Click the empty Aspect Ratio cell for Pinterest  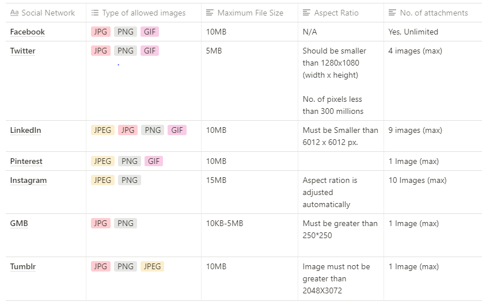[x=341, y=161]
